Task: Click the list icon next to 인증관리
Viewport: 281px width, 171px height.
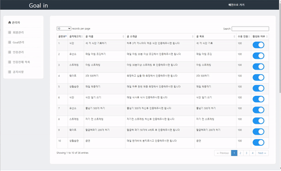Action: (9, 52)
